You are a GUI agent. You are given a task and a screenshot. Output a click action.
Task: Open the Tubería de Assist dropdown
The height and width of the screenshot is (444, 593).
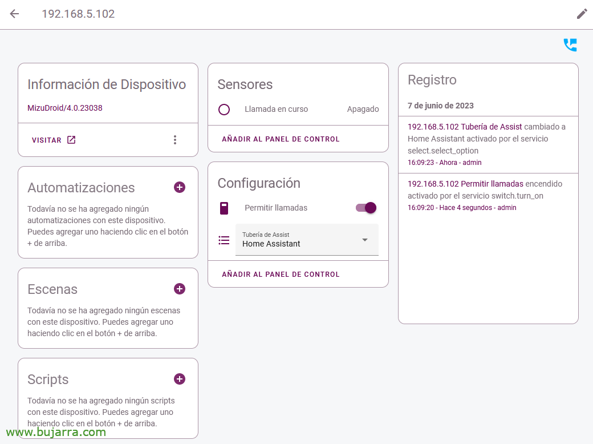307,240
